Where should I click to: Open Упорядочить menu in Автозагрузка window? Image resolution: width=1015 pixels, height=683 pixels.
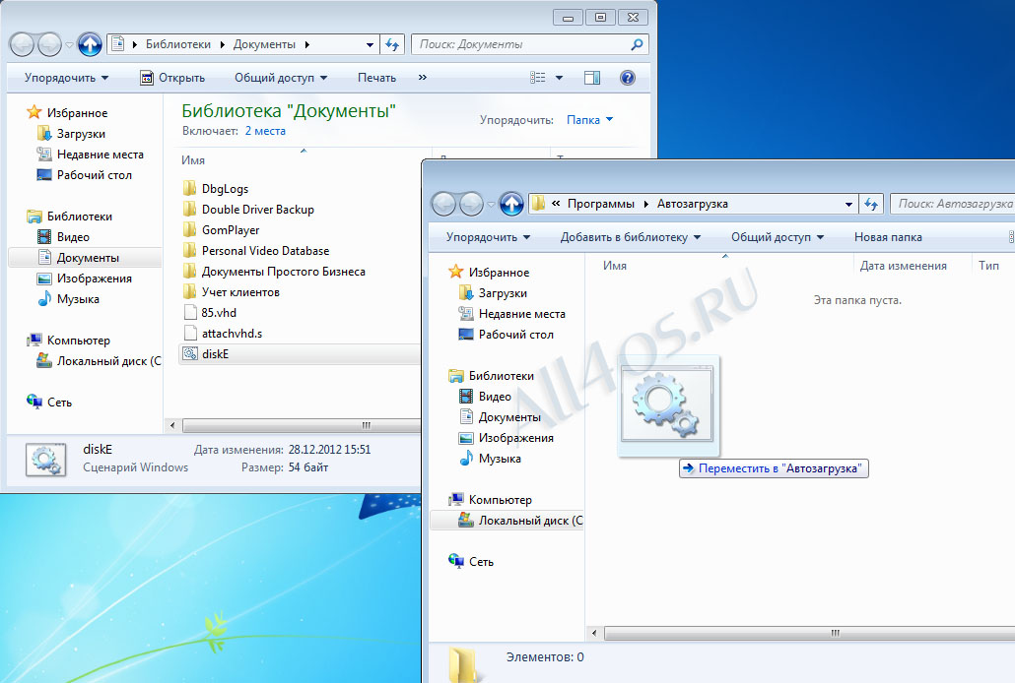[488, 237]
